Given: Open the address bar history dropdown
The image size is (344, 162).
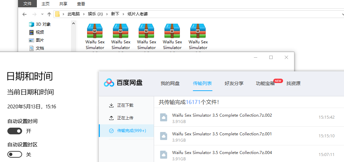Looking at the screenshot, I should (x=342, y=14).
